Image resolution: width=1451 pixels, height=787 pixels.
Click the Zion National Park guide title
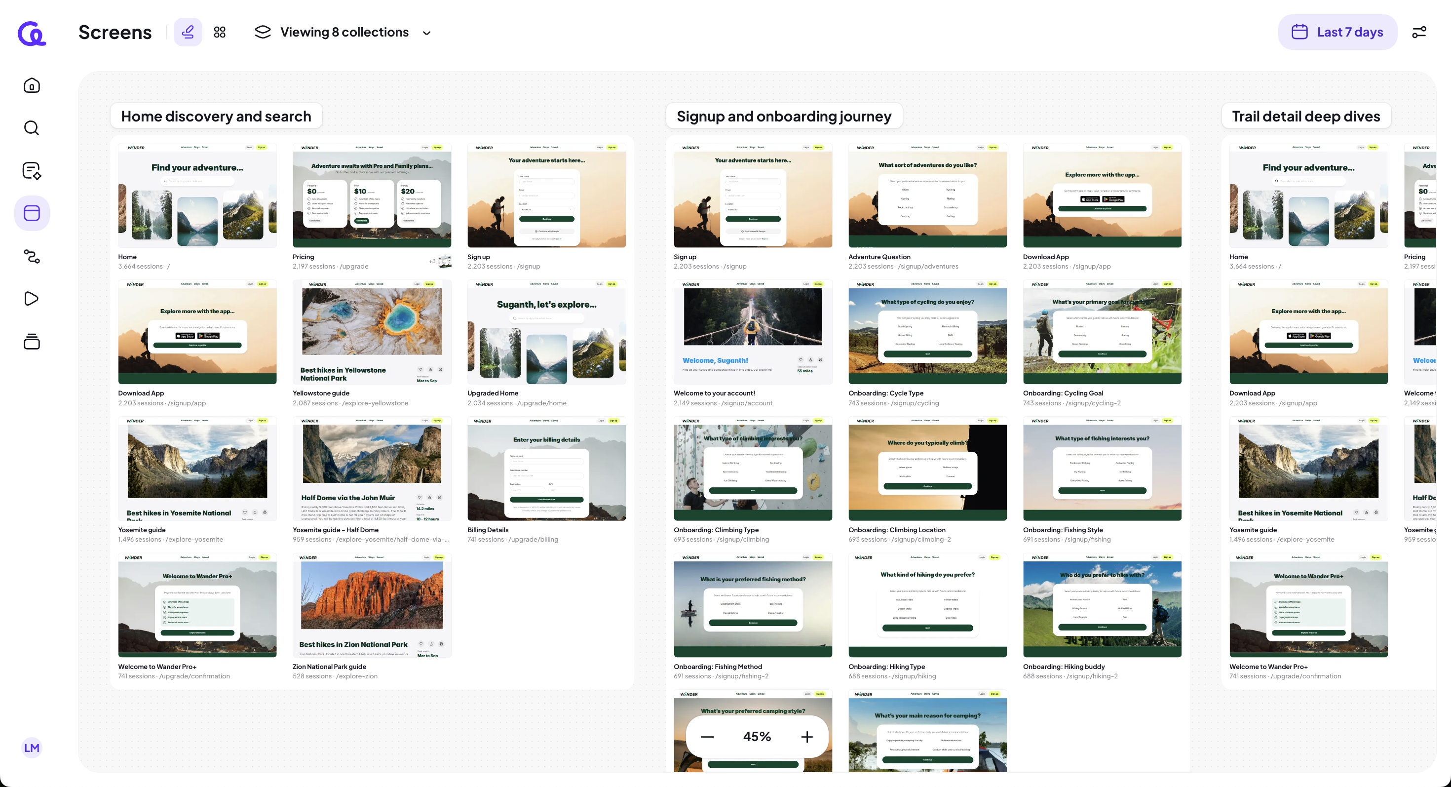pyautogui.click(x=329, y=667)
